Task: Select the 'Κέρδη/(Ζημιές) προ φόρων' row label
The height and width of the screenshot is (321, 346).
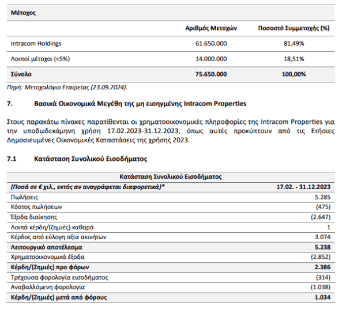Action: coord(50,267)
